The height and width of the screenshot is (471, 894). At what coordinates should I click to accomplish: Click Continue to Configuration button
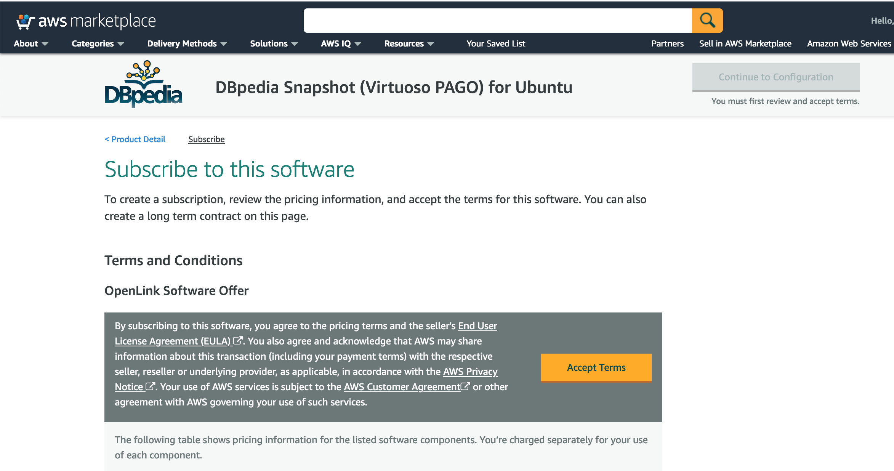(775, 77)
